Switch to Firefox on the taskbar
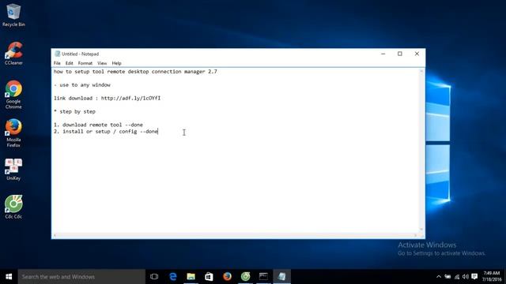Screen dimensions: 506x284 pos(227,277)
